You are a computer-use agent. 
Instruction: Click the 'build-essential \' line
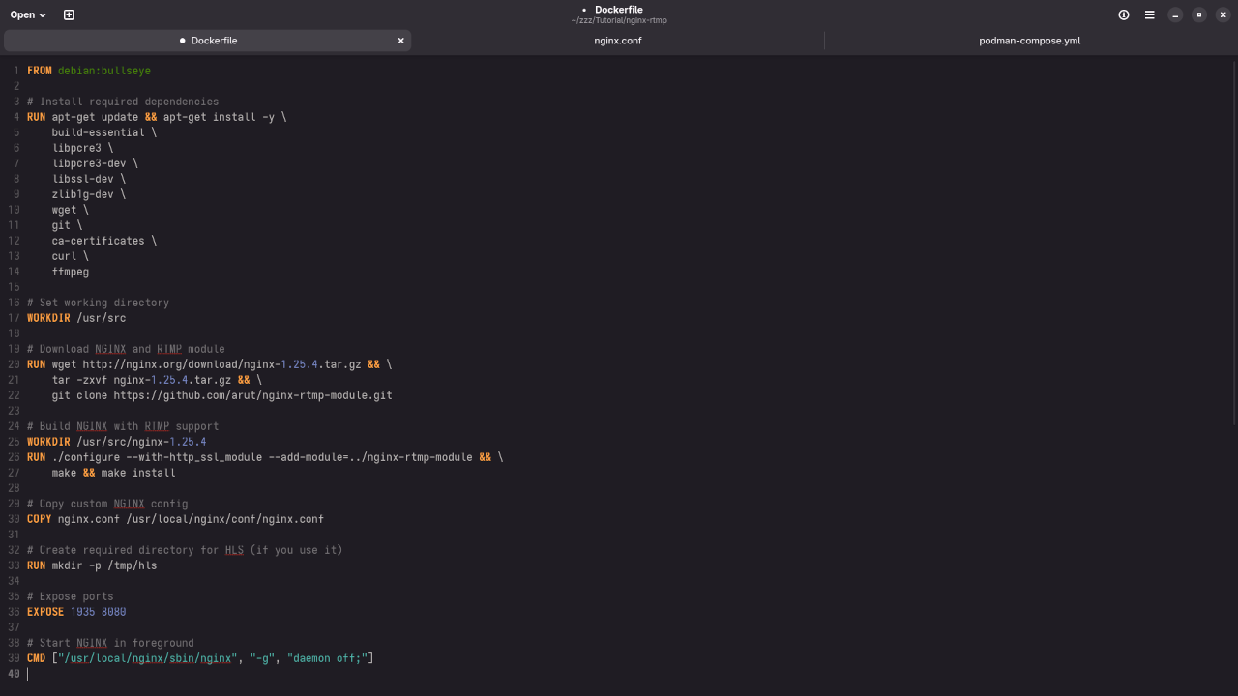coord(104,132)
